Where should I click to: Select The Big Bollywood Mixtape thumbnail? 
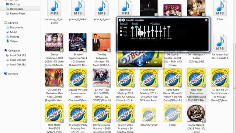coord(102,42)
